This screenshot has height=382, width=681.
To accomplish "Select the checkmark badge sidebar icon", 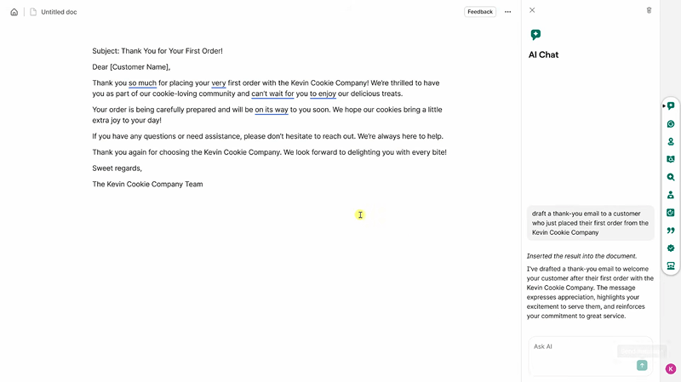I will tap(671, 248).
